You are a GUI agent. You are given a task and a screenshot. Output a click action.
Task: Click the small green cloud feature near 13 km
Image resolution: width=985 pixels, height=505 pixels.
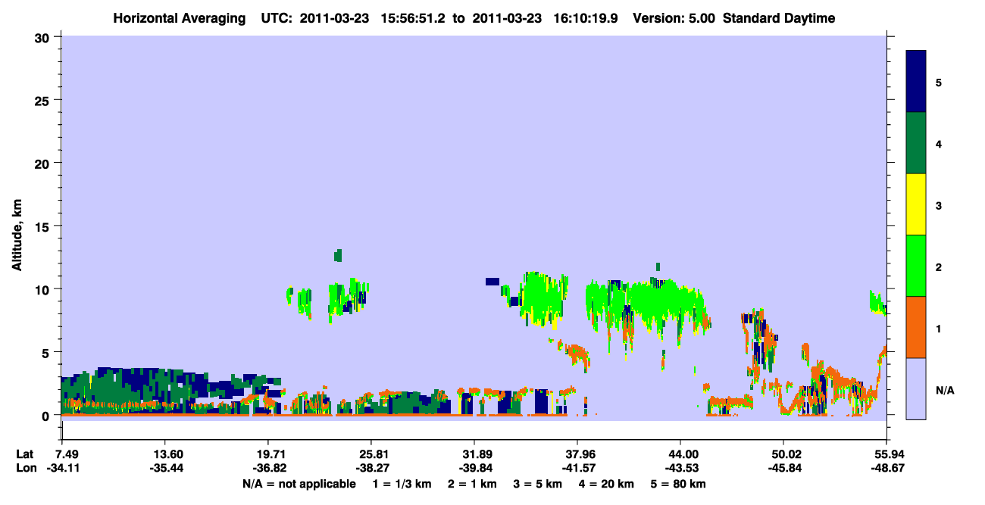pyautogui.click(x=338, y=255)
